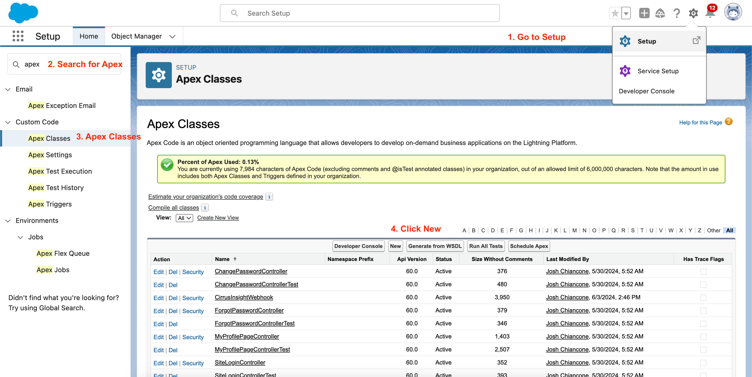Switch to the Object Manager tab
The image size is (752, 377).
(x=137, y=36)
